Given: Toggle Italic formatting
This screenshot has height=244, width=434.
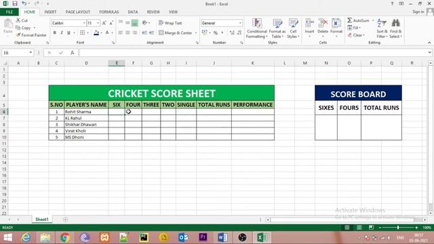Looking at the screenshot, I should click(x=62, y=33).
